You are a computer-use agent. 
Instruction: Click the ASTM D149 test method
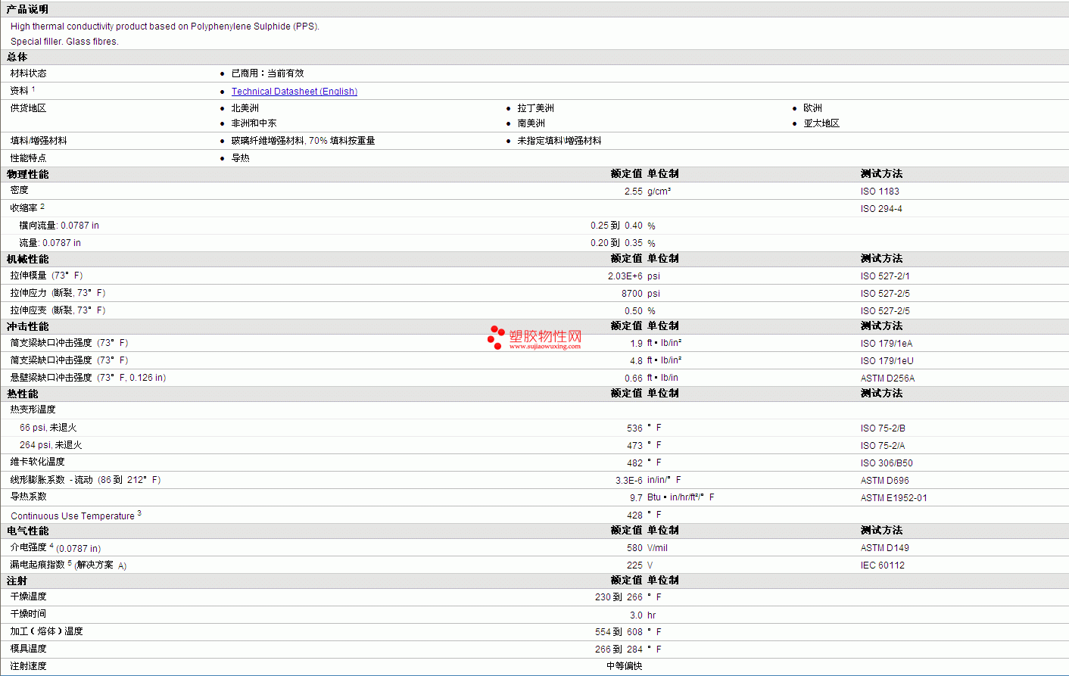pos(885,548)
